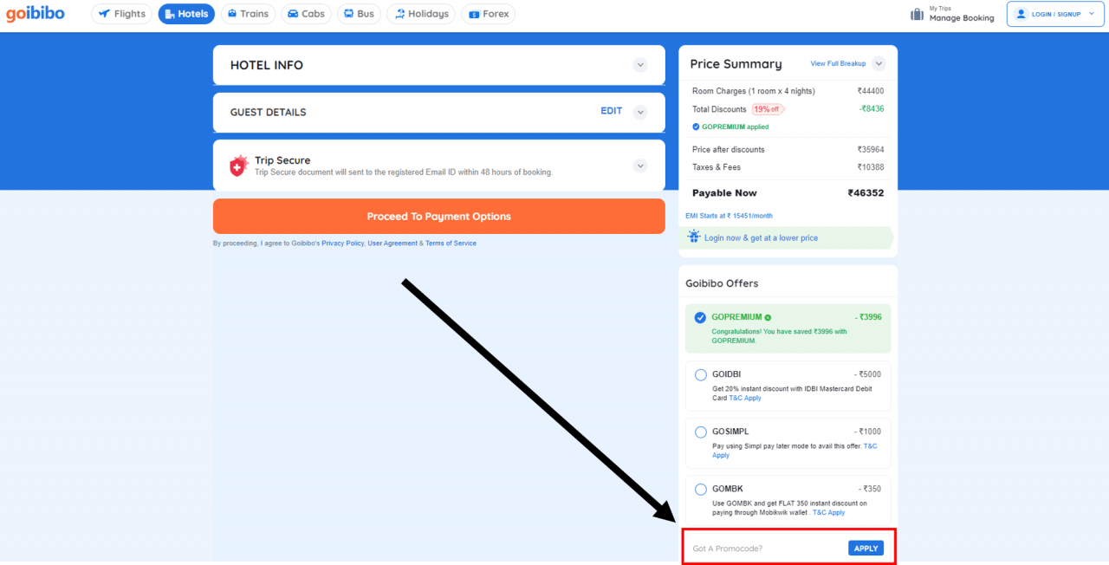
Task: Open T&C Apply for GOIDBI offer
Action: click(745, 399)
